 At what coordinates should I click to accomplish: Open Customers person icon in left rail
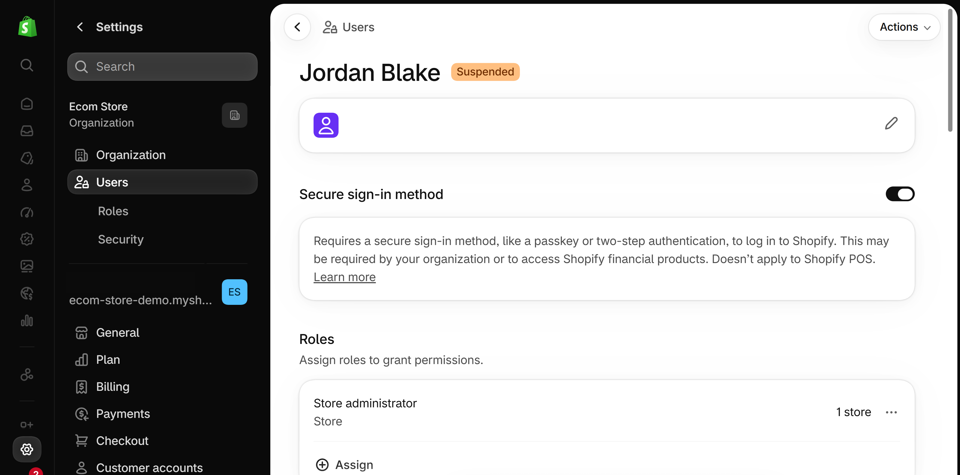click(27, 185)
